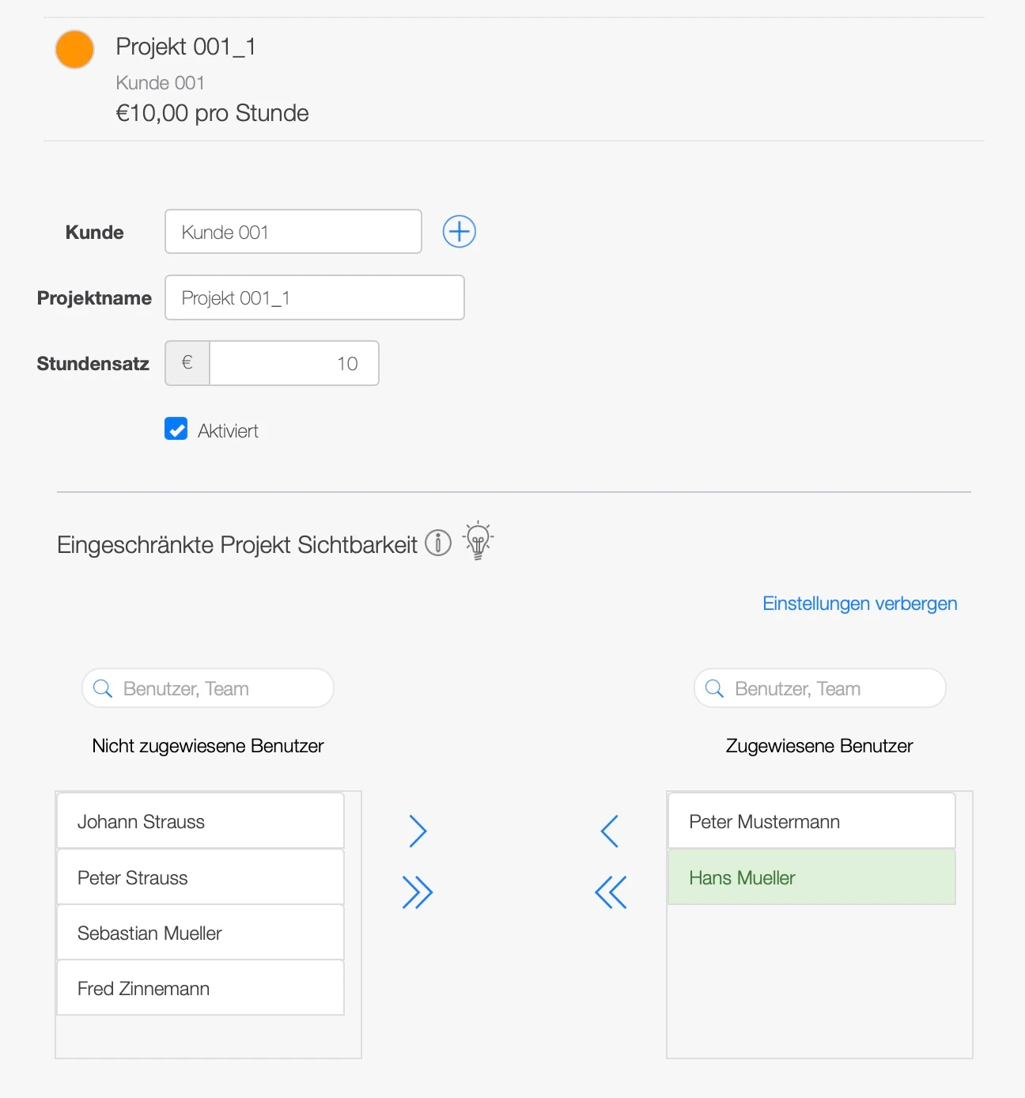Image resolution: width=1025 pixels, height=1098 pixels.
Task: Click the plus icon next to Kunde field
Action: 459,231
